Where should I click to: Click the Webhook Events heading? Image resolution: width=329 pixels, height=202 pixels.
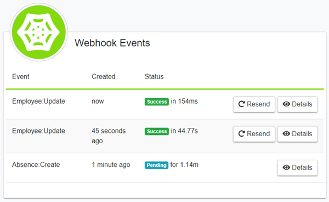pos(112,43)
